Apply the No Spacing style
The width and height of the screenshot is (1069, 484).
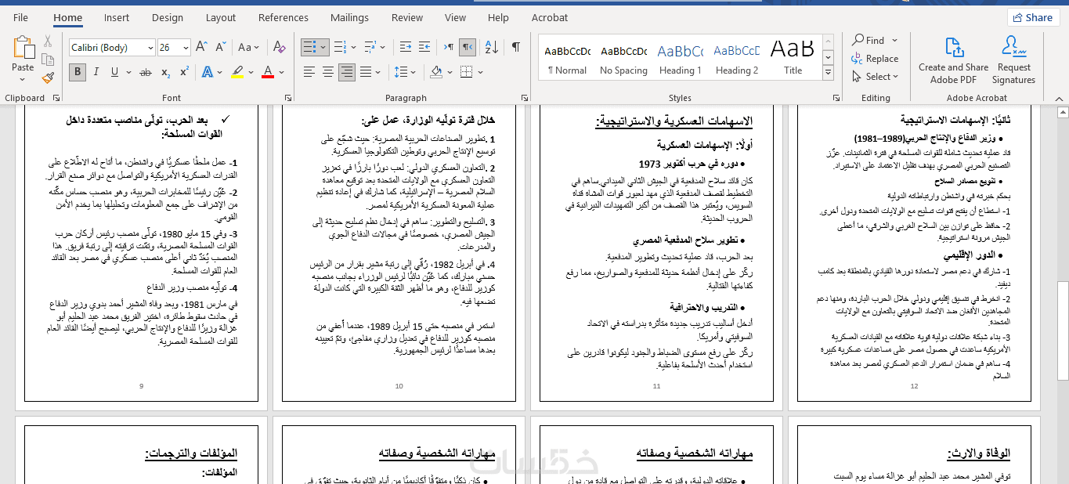coord(623,59)
